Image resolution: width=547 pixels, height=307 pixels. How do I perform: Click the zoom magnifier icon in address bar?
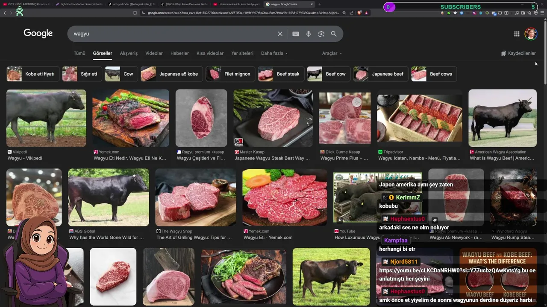(344, 13)
